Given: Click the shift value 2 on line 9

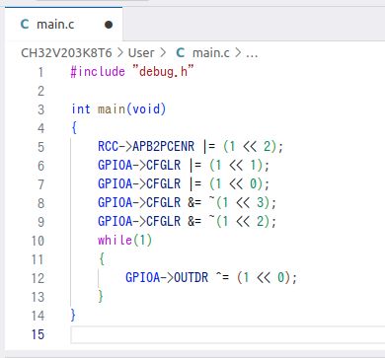Looking at the screenshot, I should coord(261,221).
